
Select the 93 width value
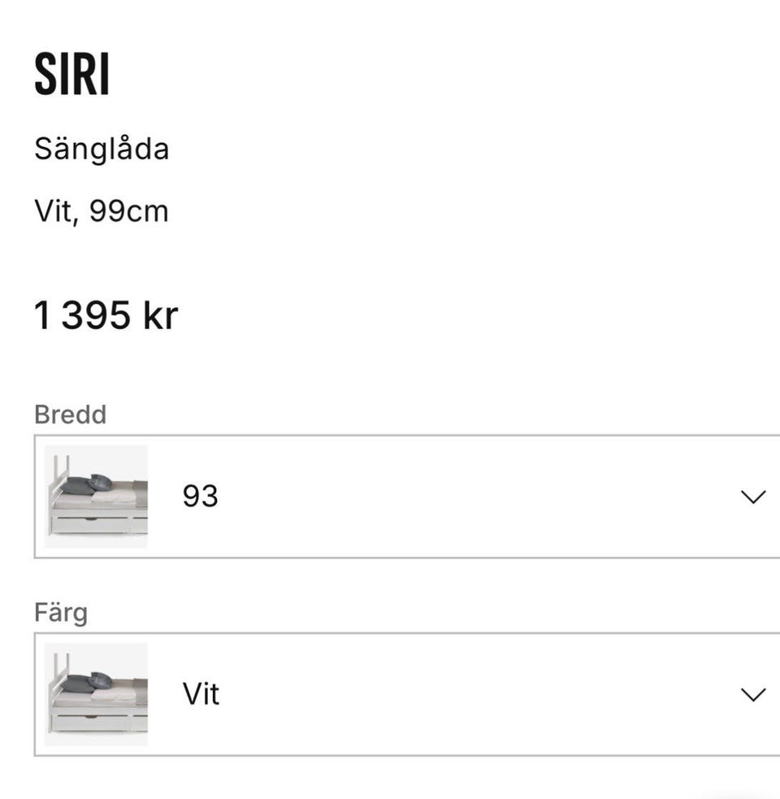coord(200,497)
